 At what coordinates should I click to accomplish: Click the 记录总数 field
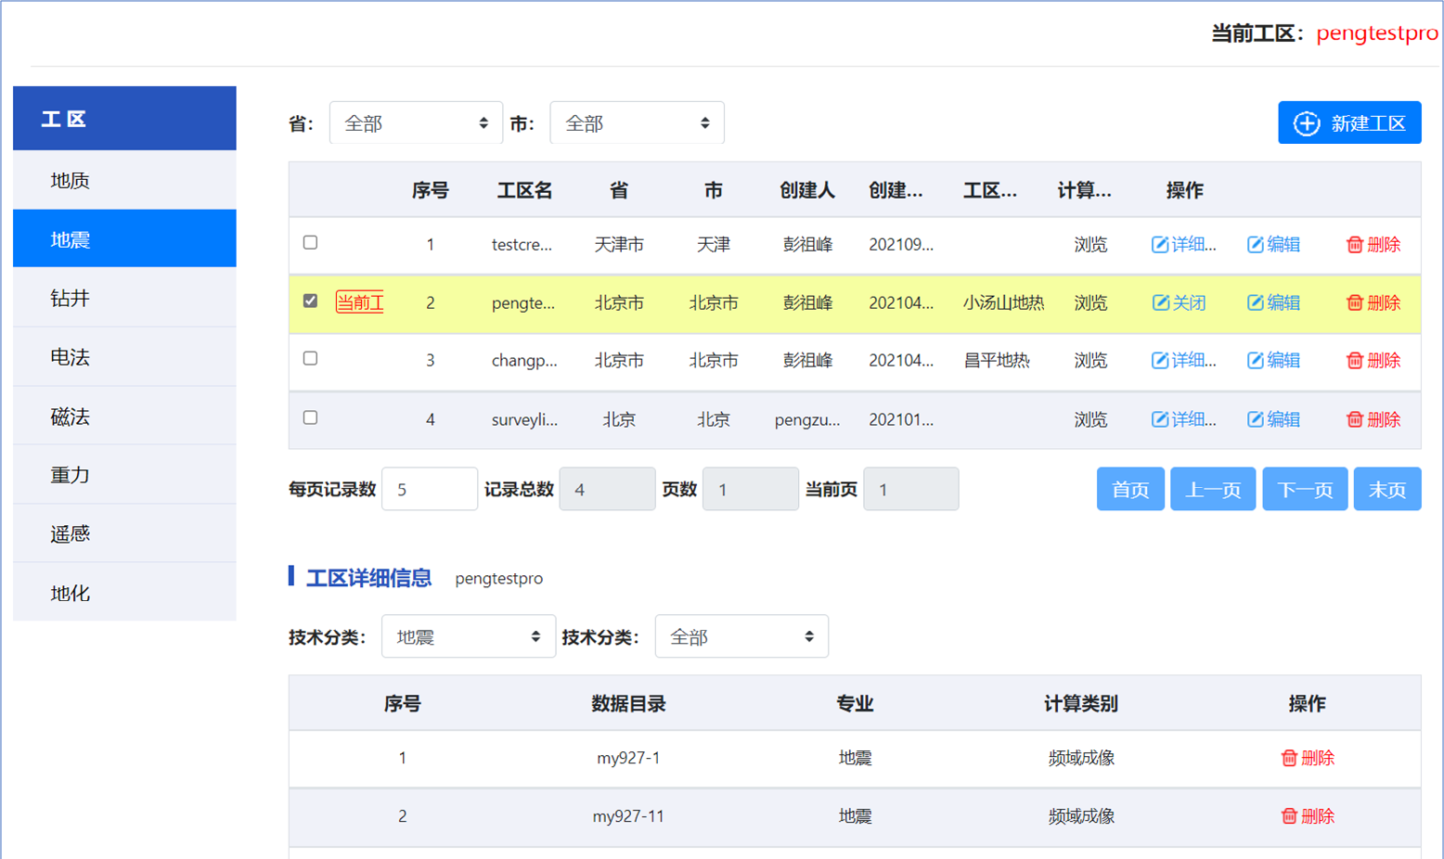point(607,489)
